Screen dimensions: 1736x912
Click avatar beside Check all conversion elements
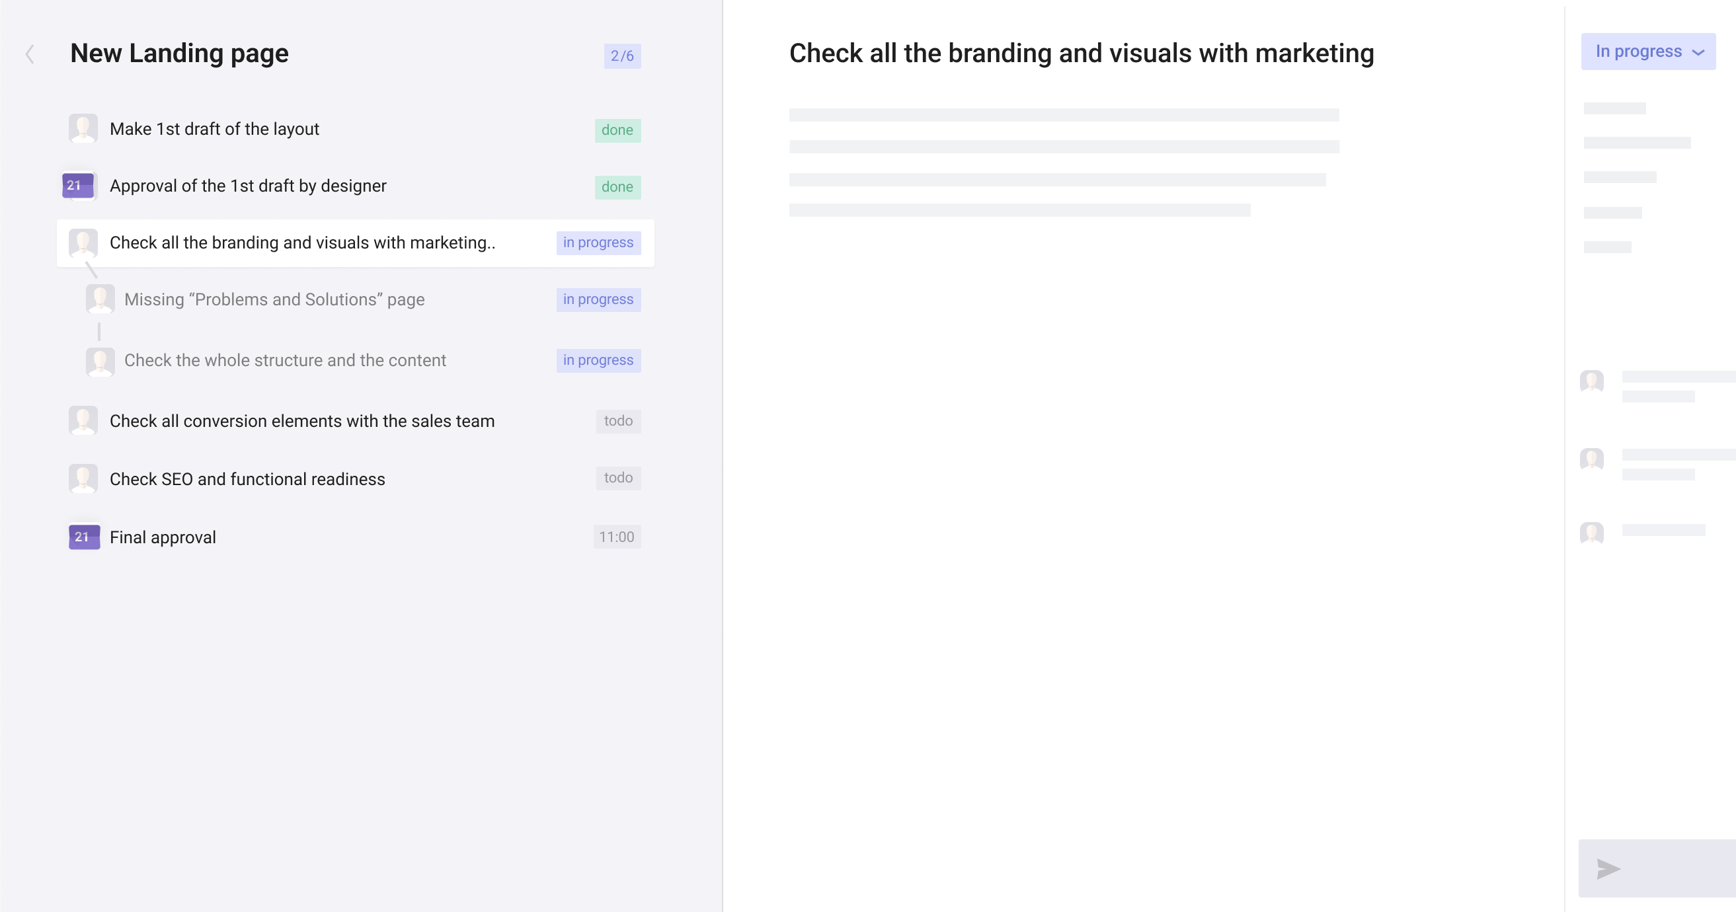coord(83,420)
